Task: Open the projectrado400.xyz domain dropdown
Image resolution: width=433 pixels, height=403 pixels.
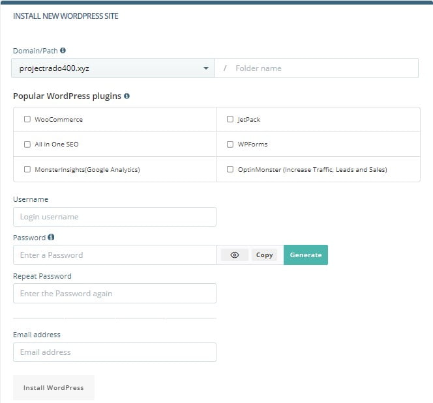Action: click(113, 68)
